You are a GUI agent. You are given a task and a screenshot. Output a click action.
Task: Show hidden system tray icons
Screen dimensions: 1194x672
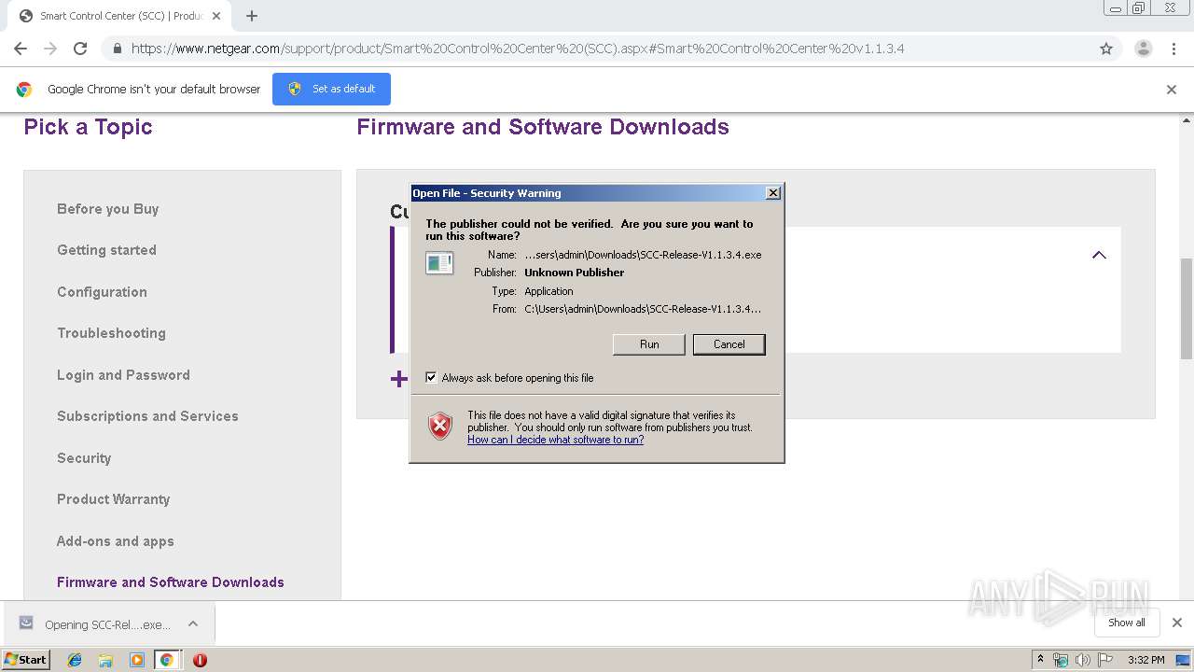tap(1041, 660)
